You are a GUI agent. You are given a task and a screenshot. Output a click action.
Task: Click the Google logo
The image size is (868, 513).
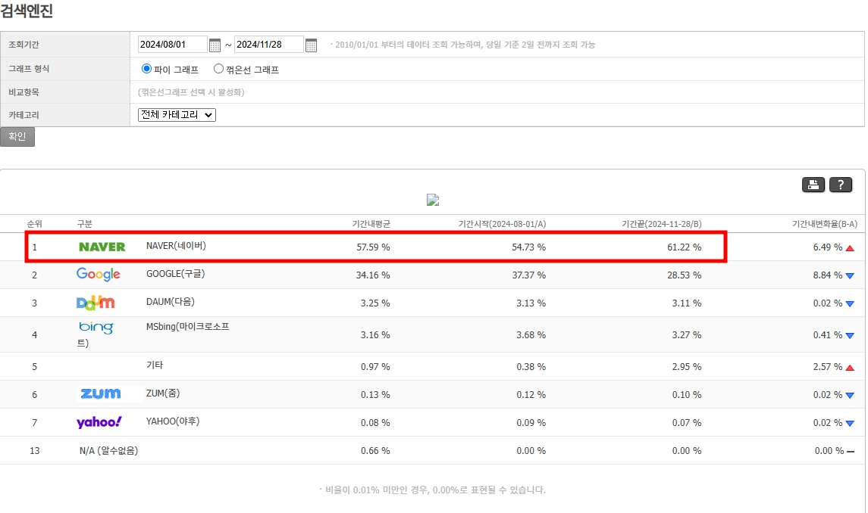tap(98, 274)
